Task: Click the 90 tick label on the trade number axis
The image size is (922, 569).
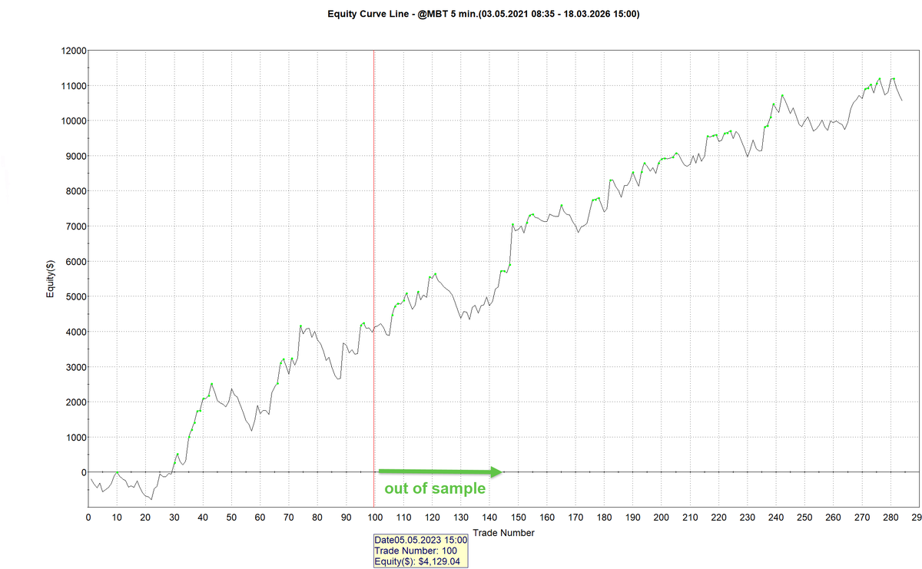Action: point(346,517)
